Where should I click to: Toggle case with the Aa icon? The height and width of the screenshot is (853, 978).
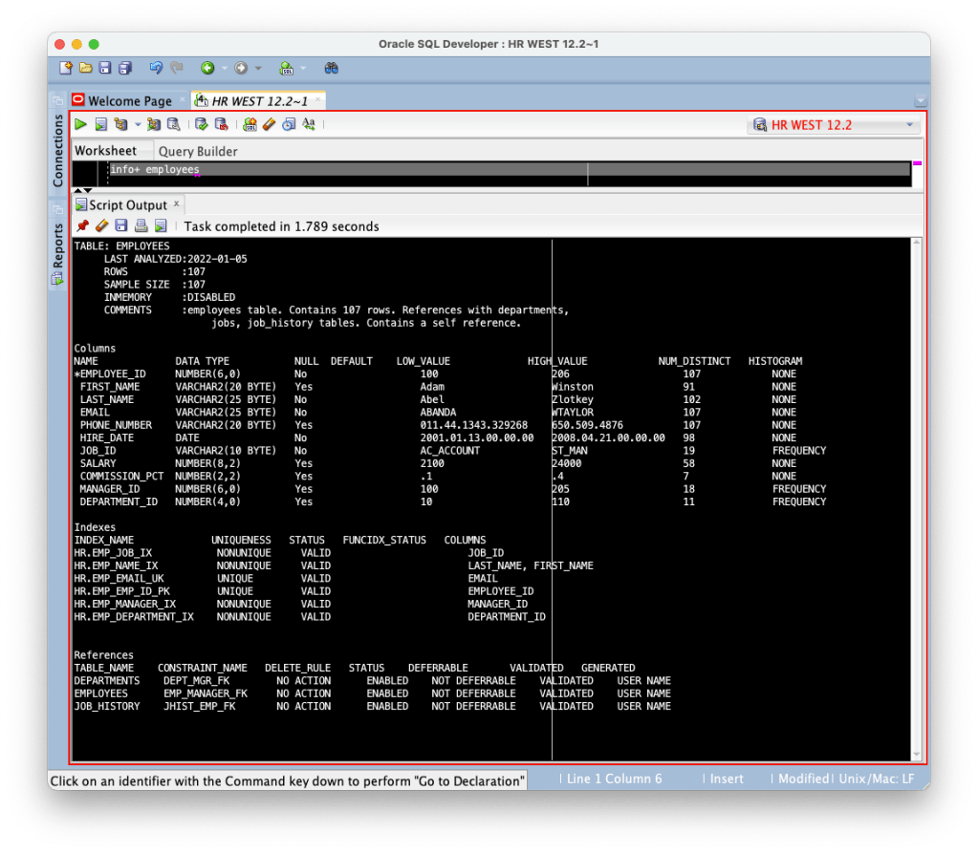click(x=309, y=124)
